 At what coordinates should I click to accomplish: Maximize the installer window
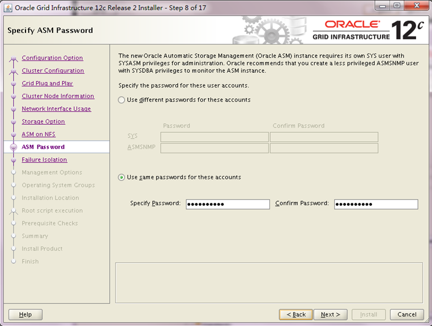[x=397, y=6]
